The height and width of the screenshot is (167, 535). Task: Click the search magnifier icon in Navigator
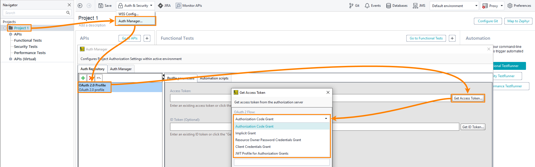68,13
